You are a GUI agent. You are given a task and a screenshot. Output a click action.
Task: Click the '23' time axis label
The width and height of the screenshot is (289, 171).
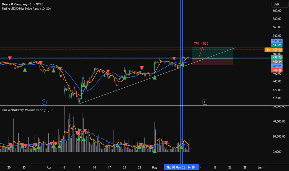(x=124, y=168)
